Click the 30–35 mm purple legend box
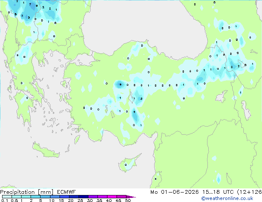This screenshot has height=202, width=262. pyautogui.click(x=93, y=197)
